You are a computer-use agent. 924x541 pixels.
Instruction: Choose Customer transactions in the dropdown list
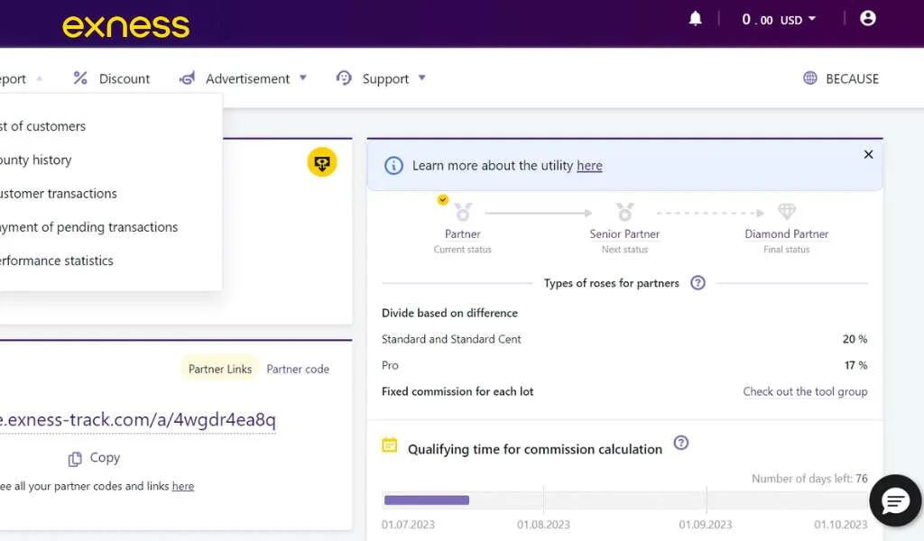(58, 193)
